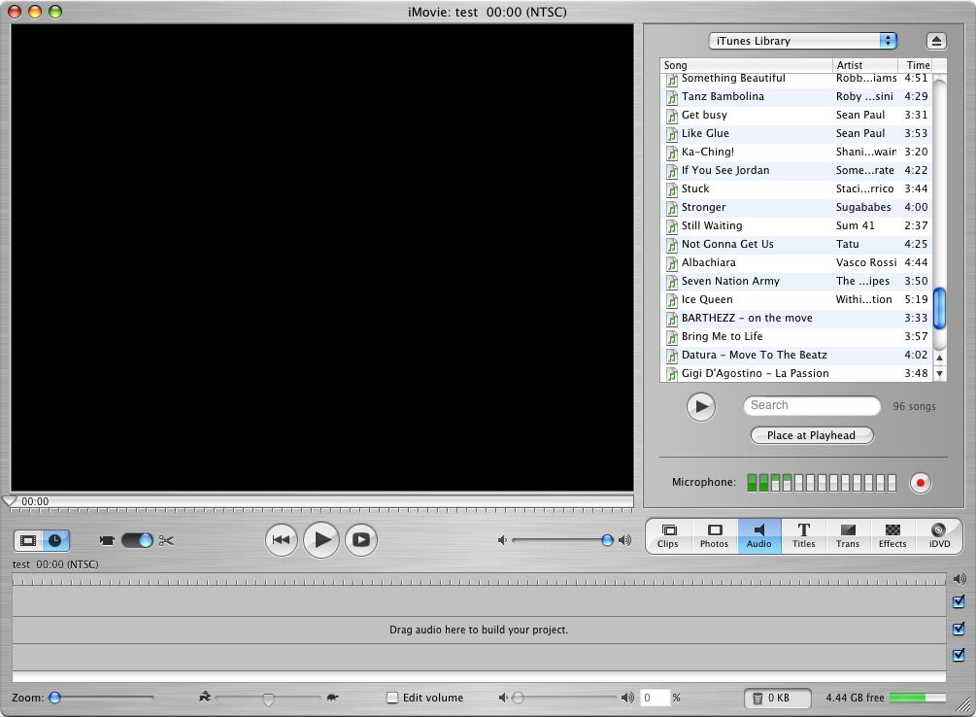Rewind to beginning of movie
976x717 pixels.
pos(282,540)
